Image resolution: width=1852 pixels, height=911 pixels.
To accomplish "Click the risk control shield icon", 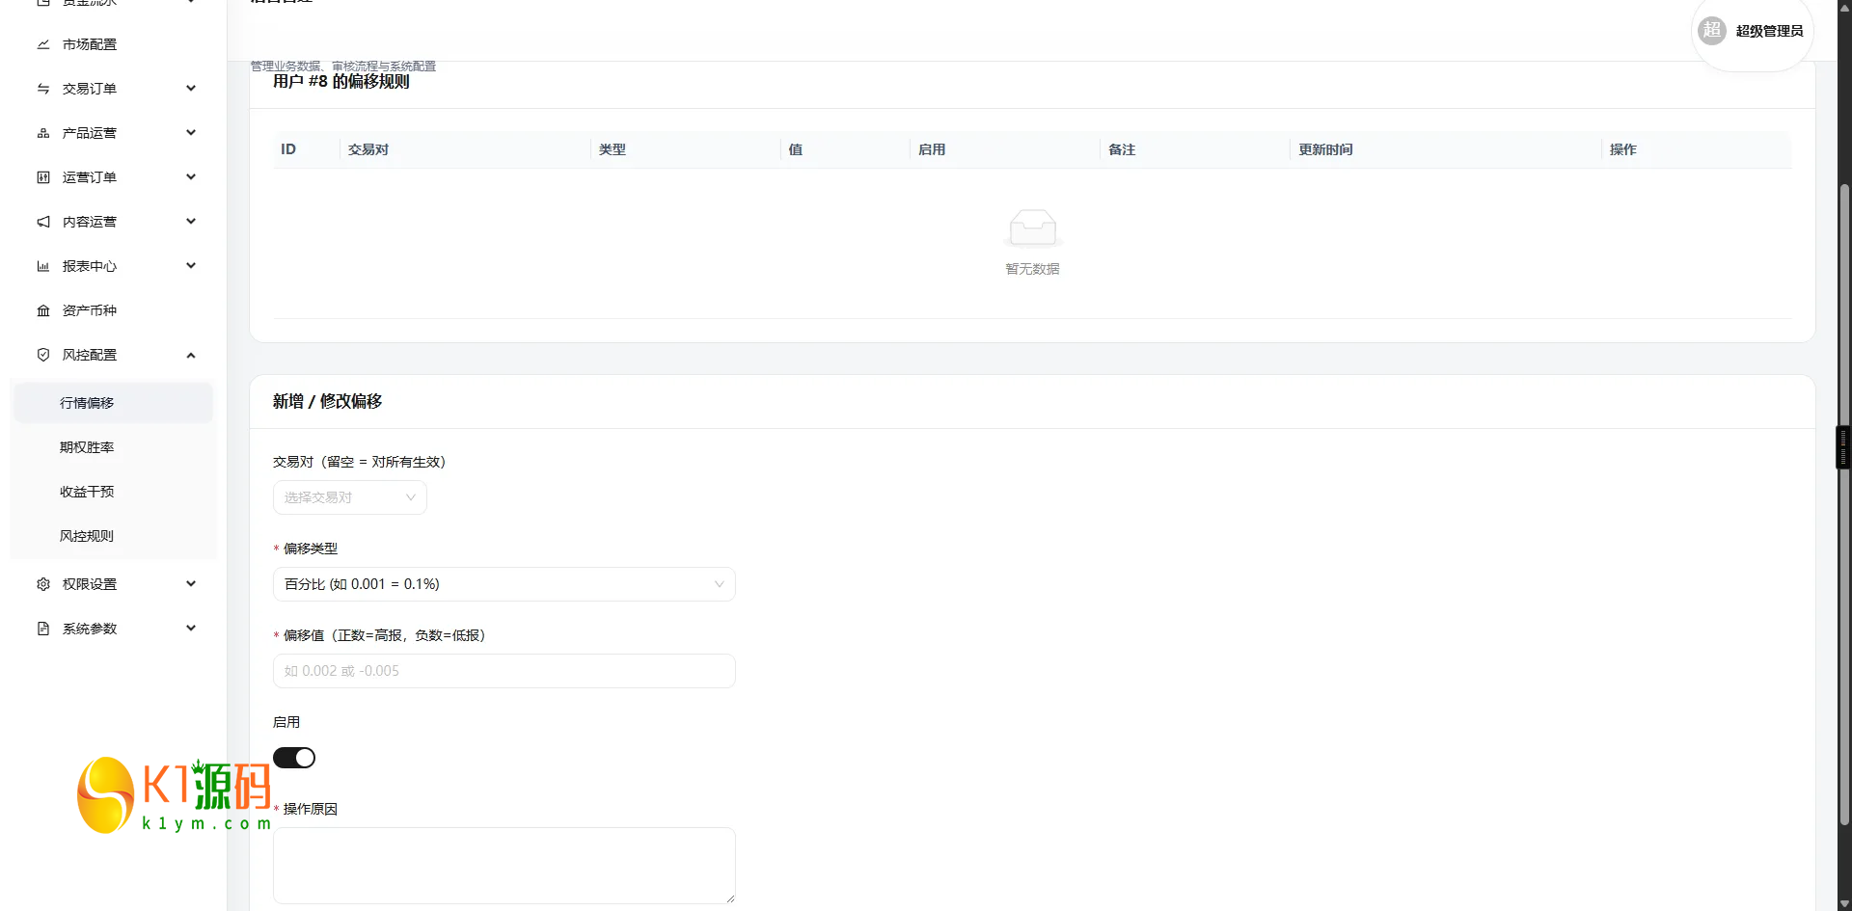I will [43, 355].
